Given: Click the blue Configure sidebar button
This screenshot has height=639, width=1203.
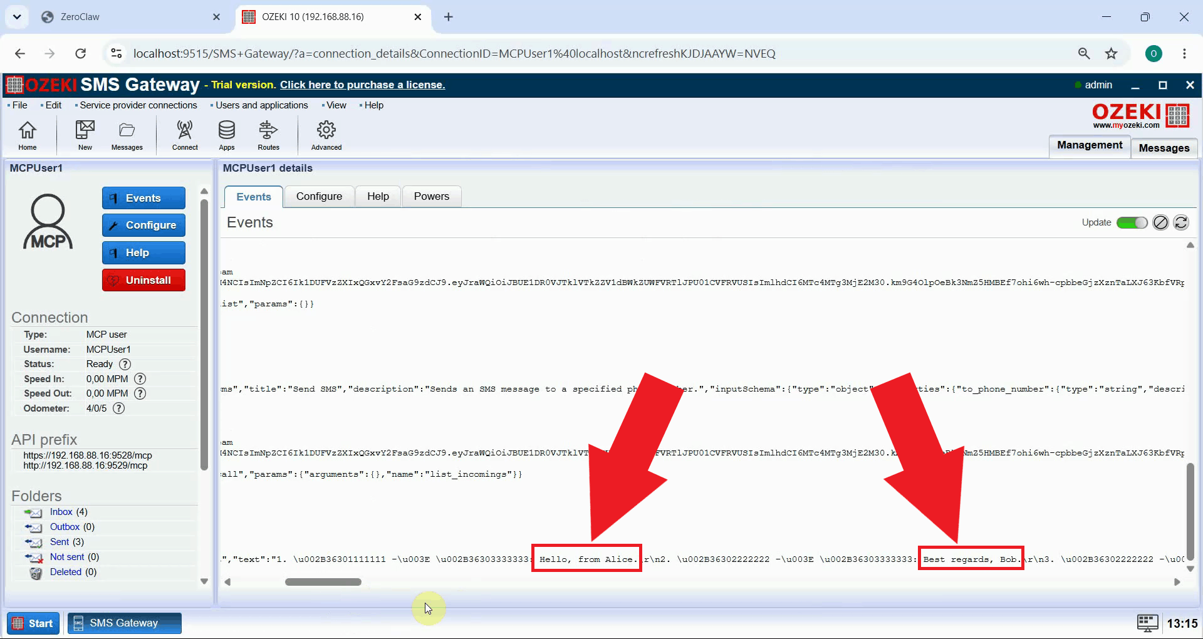Looking at the screenshot, I should pyautogui.click(x=143, y=226).
